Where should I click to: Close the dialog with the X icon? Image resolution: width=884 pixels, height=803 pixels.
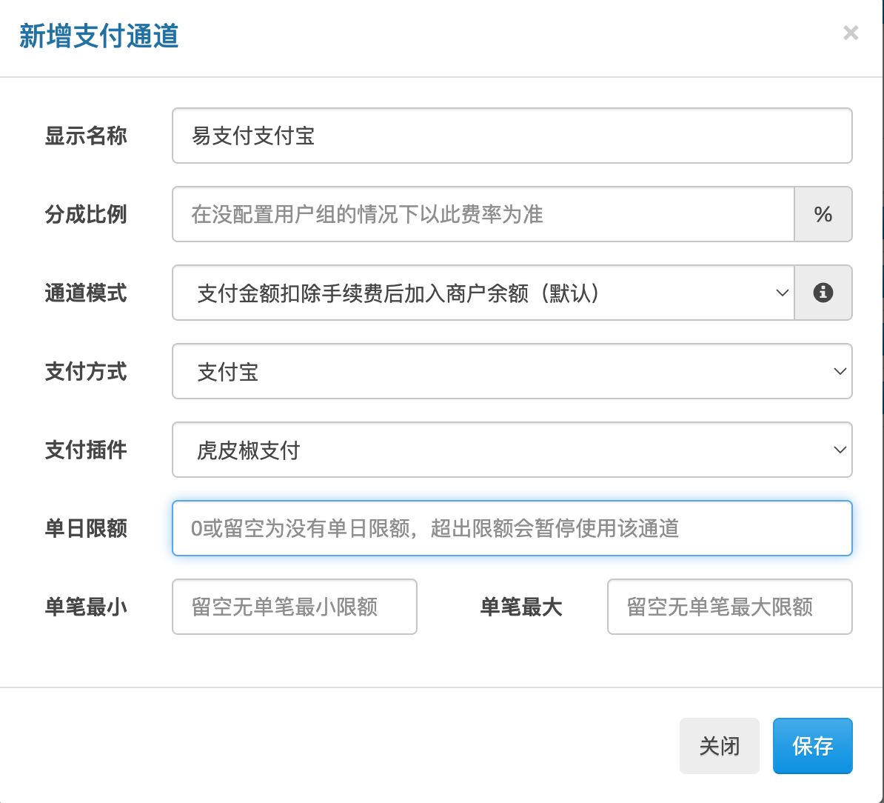click(x=851, y=33)
